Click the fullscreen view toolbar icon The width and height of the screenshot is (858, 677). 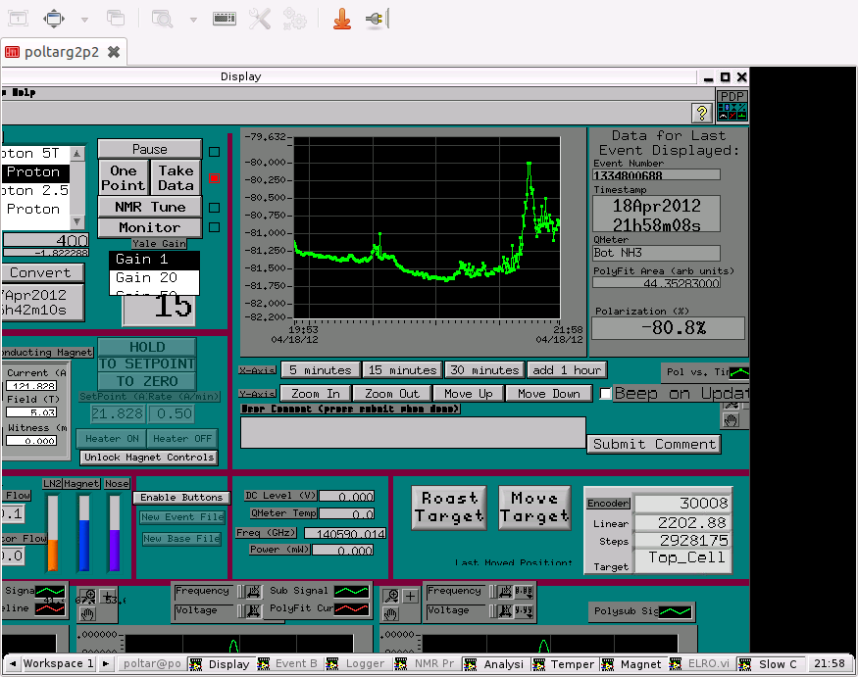[18, 20]
